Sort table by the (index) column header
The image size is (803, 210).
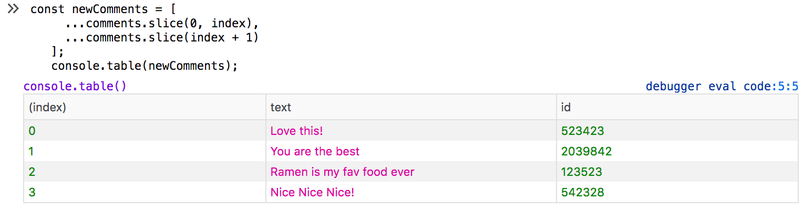[x=47, y=107]
